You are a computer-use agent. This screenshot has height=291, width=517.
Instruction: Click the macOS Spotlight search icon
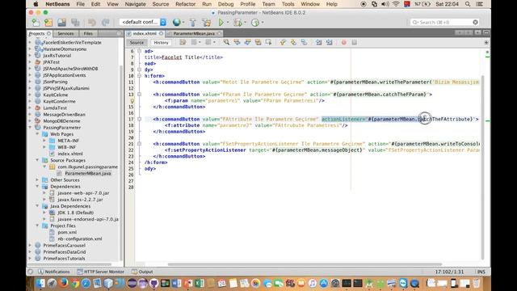[x=468, y=4]
